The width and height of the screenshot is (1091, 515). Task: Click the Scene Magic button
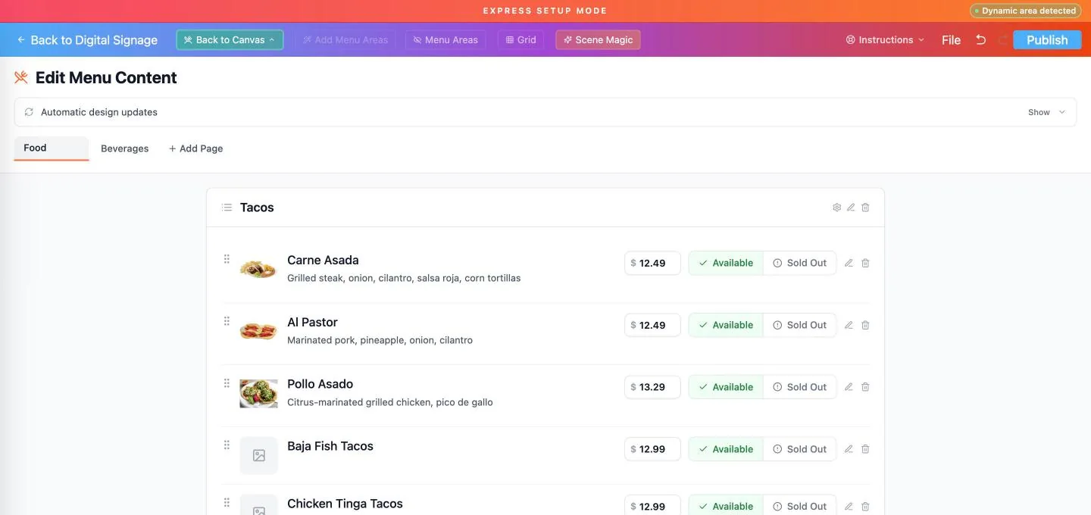pyautogui.click(x=598, y=40)
